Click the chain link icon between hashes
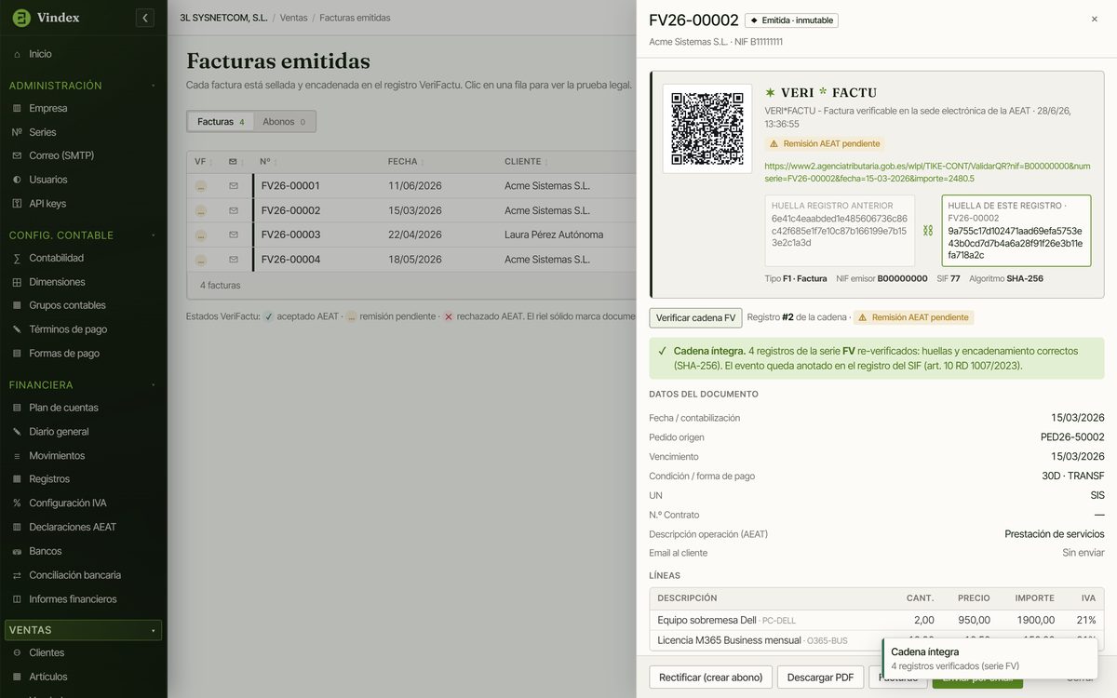The height and width of the screenshot is (698, 1117). [928, 231]
